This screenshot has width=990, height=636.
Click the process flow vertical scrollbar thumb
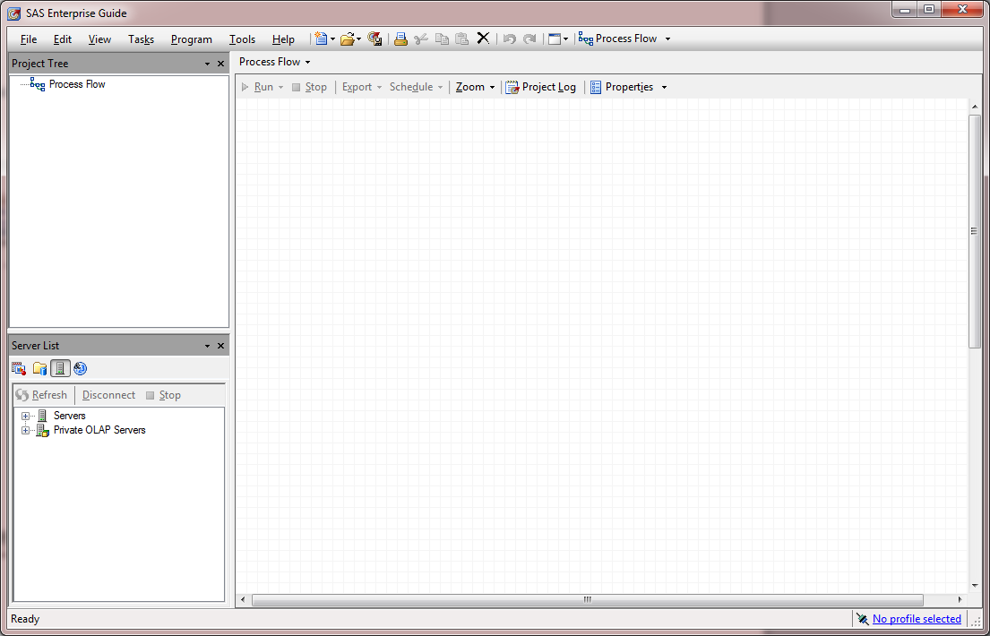pyautogui.click(x=975, y=231)
